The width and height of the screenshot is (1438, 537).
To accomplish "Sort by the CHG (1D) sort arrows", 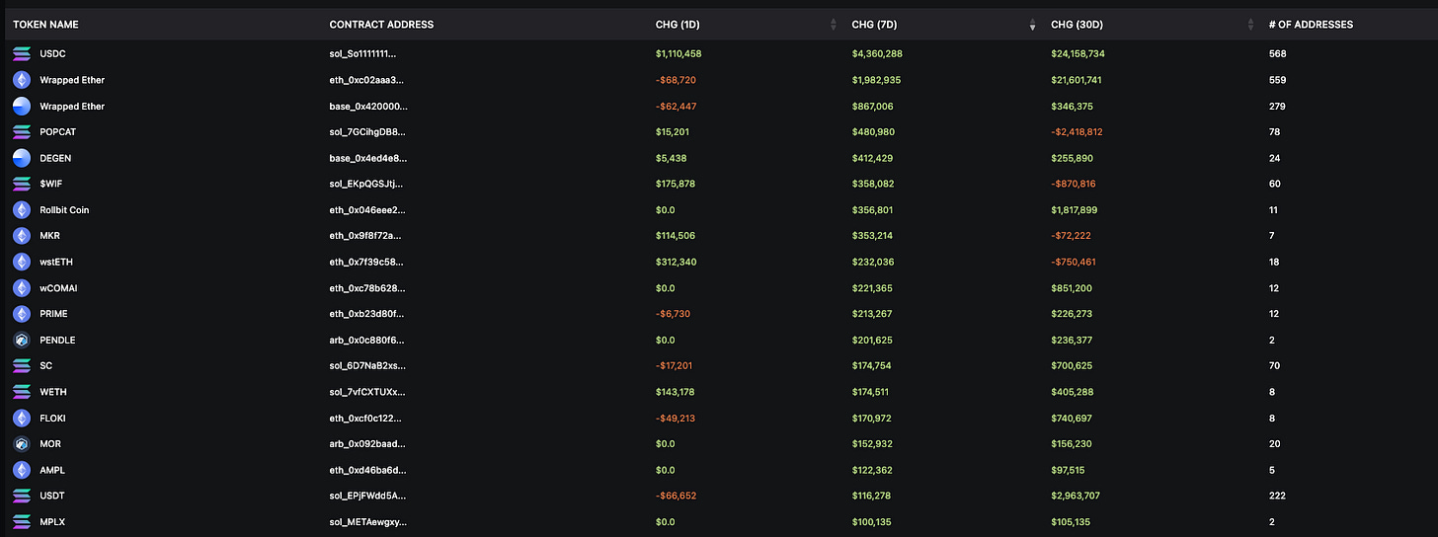I will [834, 25].
